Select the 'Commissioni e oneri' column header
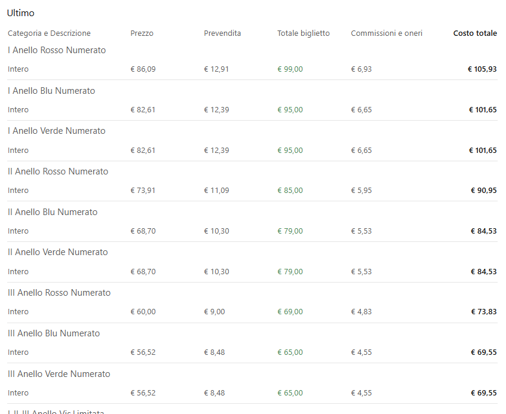 (387, 33)
